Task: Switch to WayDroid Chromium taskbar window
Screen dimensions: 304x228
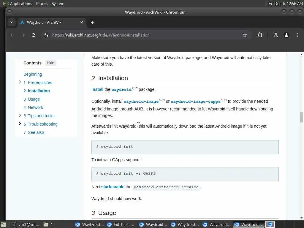Action: (x=90, y=224)
